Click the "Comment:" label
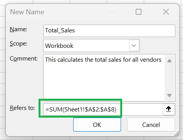 coord(24,59)
